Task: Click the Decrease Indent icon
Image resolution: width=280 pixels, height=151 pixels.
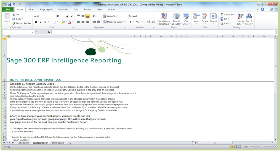Action: tap(94, 22)
